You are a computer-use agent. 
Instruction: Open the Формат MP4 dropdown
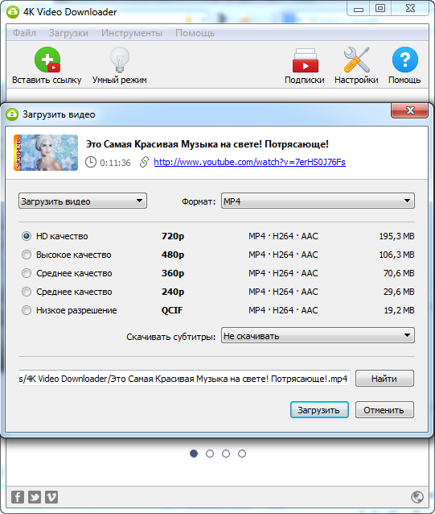(318, 201)
